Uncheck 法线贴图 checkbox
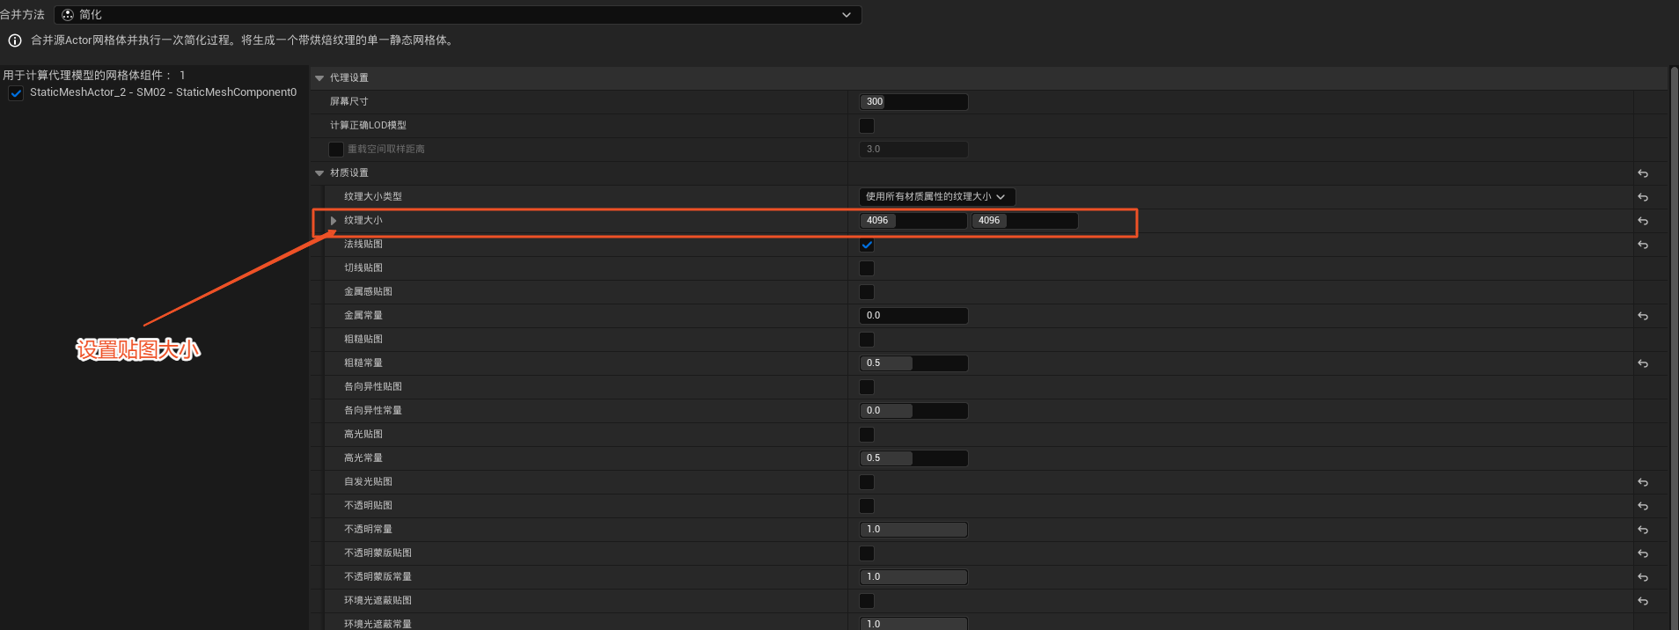The height and width of the screenshot is (630, 1679). pos(867,245)
